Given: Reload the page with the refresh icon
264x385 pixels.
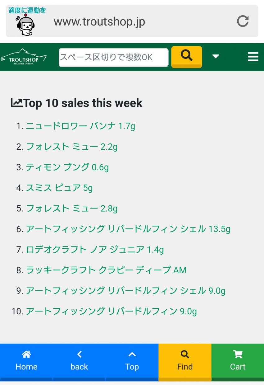Looking at the screenshot, I should tap(243, 21).
